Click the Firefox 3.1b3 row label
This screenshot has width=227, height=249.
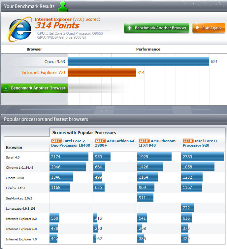click(16, 188)
